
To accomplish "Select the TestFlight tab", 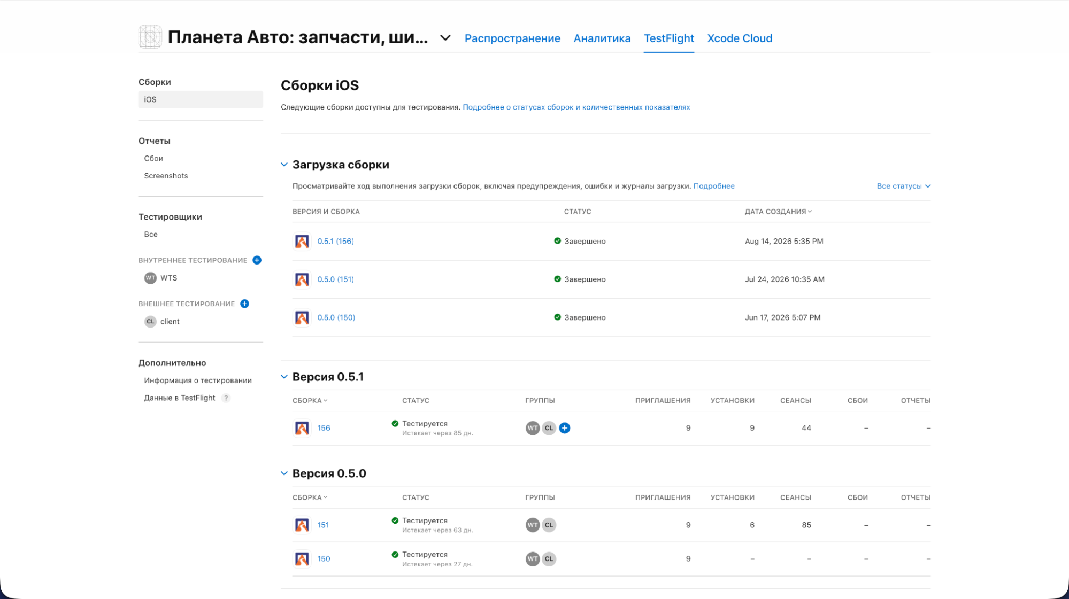I will [x=668, y=38].
